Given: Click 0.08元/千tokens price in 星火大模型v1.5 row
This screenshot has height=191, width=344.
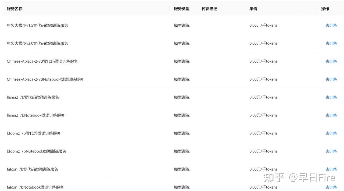Looking at the screenshot, I should [263, 25].
